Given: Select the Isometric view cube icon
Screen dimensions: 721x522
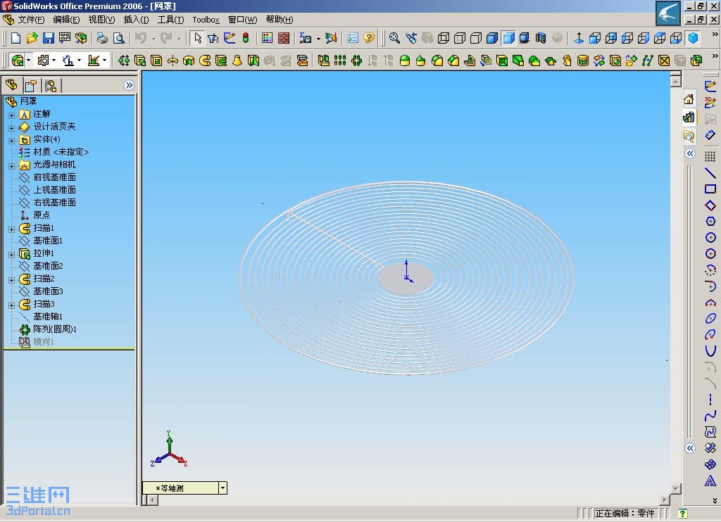Looking at the screenshot, I should [x=693, y=38].
